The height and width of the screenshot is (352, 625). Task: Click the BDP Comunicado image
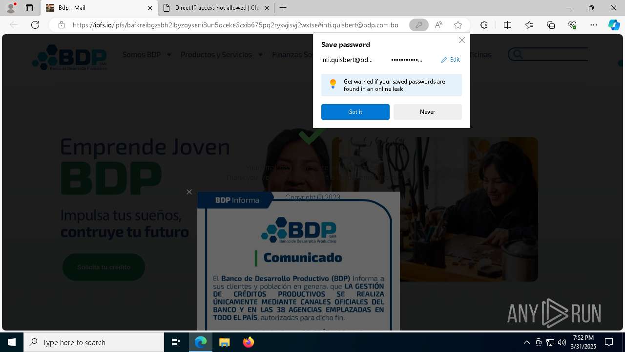(x=298, y=261)
